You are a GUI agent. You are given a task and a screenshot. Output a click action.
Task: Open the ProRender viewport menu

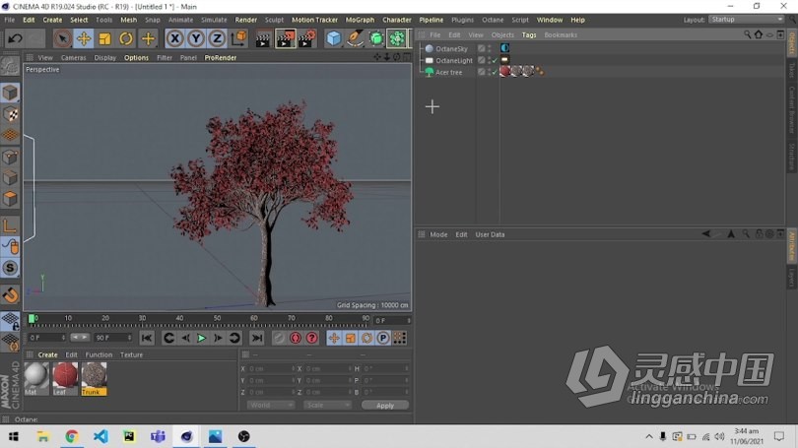221,58
